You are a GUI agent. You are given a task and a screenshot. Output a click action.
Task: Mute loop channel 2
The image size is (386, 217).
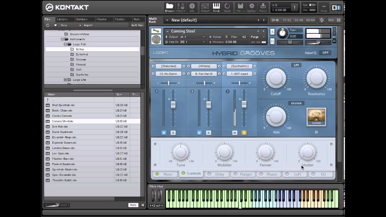coord(199,133)
